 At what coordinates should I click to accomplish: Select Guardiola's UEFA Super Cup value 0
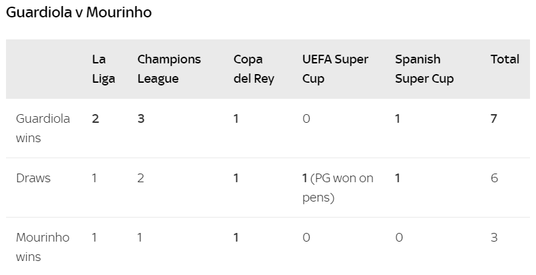click(306, 119)
